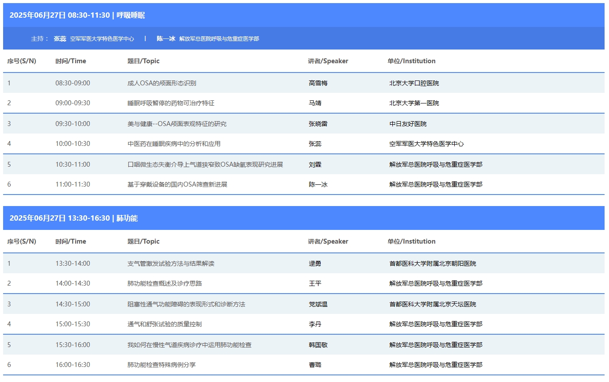Select the 09:00-09:30 time cell
Image resolution: width=609 pixels, height=382 pixels.
click(x=73, y=103)
